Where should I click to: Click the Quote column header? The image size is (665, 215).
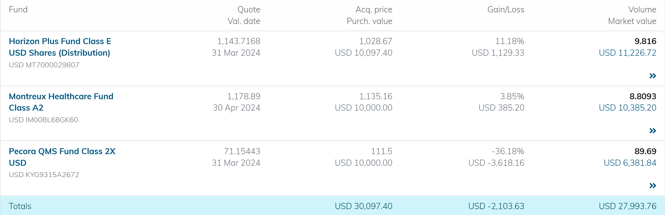coord(249,10)
